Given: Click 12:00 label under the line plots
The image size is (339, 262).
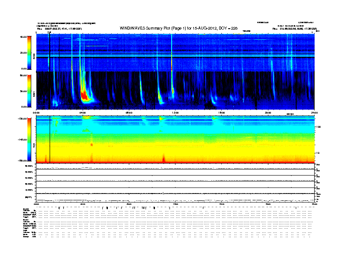Looking at the screenshot, I should point(175,204).
